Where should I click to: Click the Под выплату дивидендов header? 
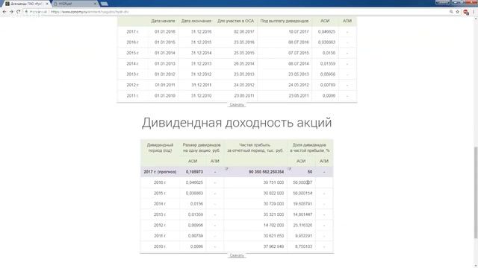285,21
